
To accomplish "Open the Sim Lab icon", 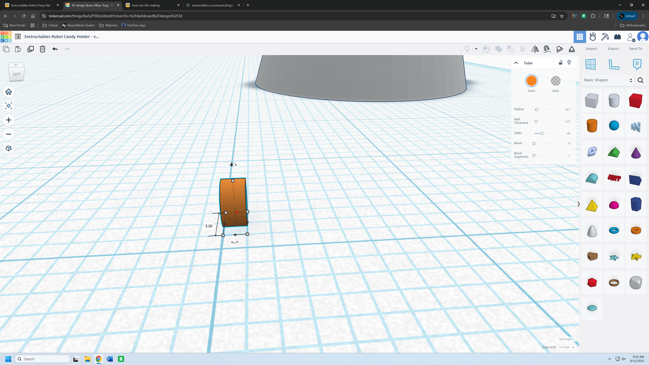I will pyautogui.click(x=592, y=37).
